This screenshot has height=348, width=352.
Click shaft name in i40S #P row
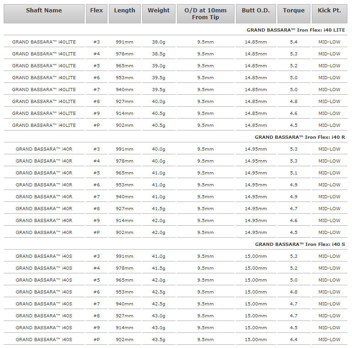pyautogui.click(x=44, y=340)
